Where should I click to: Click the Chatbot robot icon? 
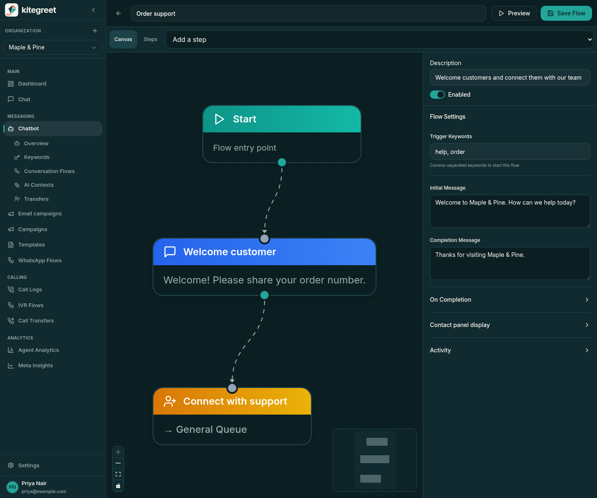tap(11, 129)
